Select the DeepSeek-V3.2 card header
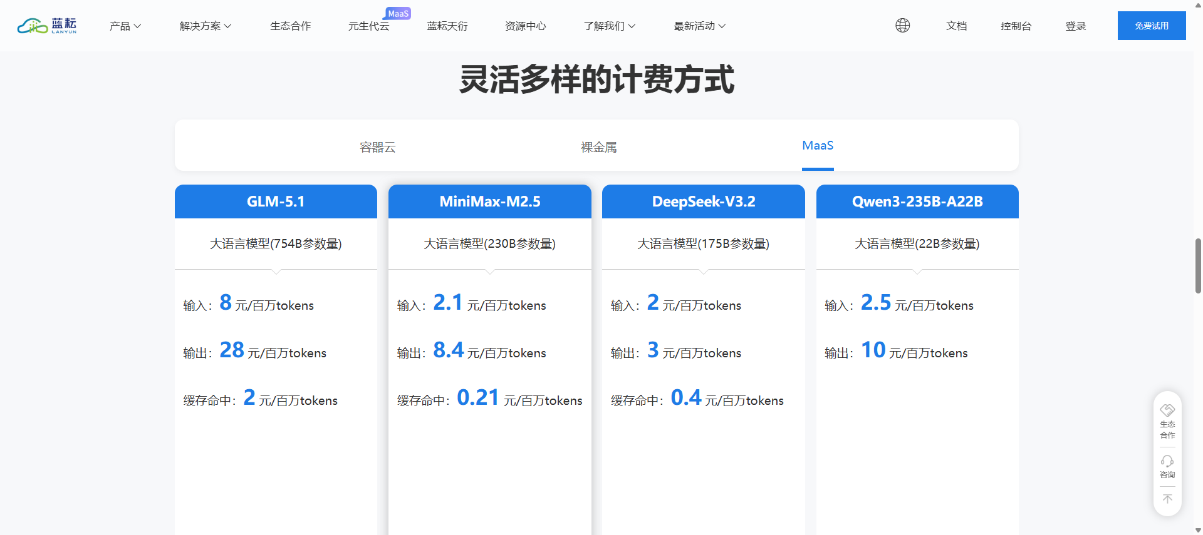1203x535 pixels. click(704, 201)
